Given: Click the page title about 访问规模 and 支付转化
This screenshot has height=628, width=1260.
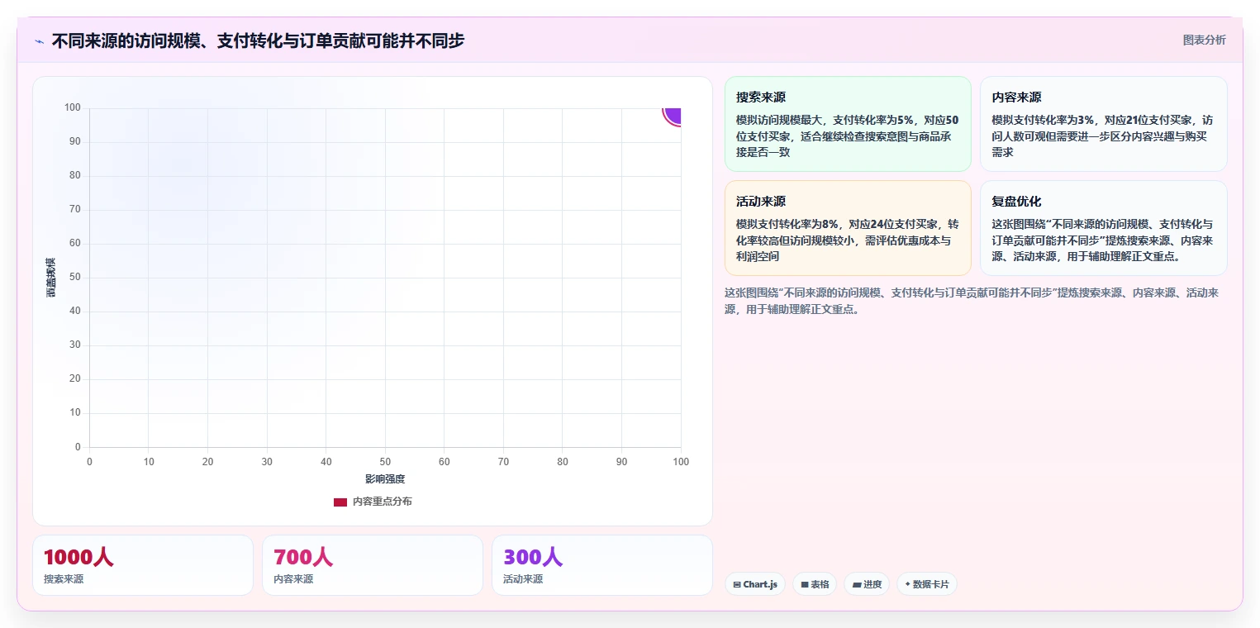Looking at the screenshot, I should point(258,40).
